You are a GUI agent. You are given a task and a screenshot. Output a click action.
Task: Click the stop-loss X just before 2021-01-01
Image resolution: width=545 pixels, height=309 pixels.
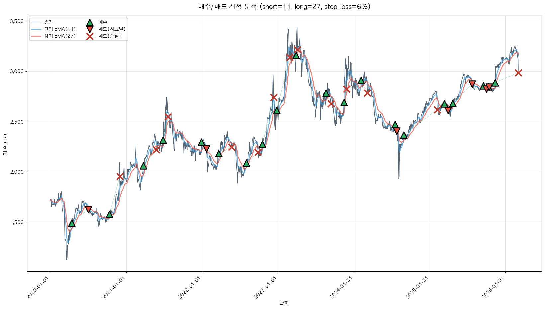click(x=120, y=176)
